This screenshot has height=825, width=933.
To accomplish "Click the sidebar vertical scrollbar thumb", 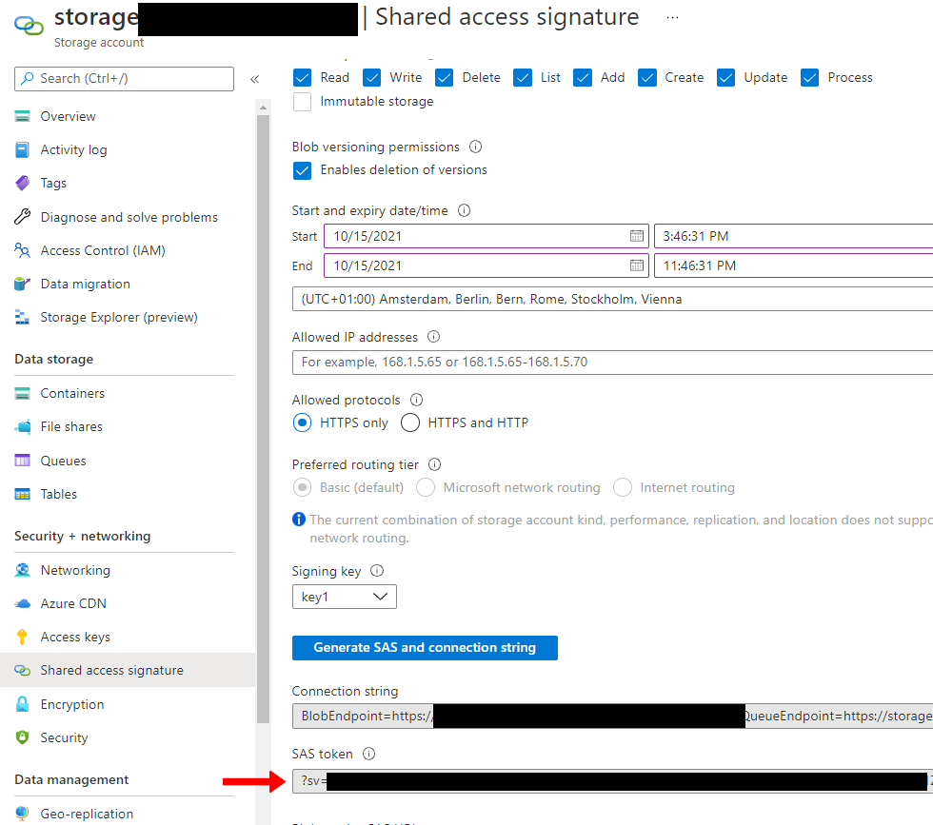I will pos(263,420).
